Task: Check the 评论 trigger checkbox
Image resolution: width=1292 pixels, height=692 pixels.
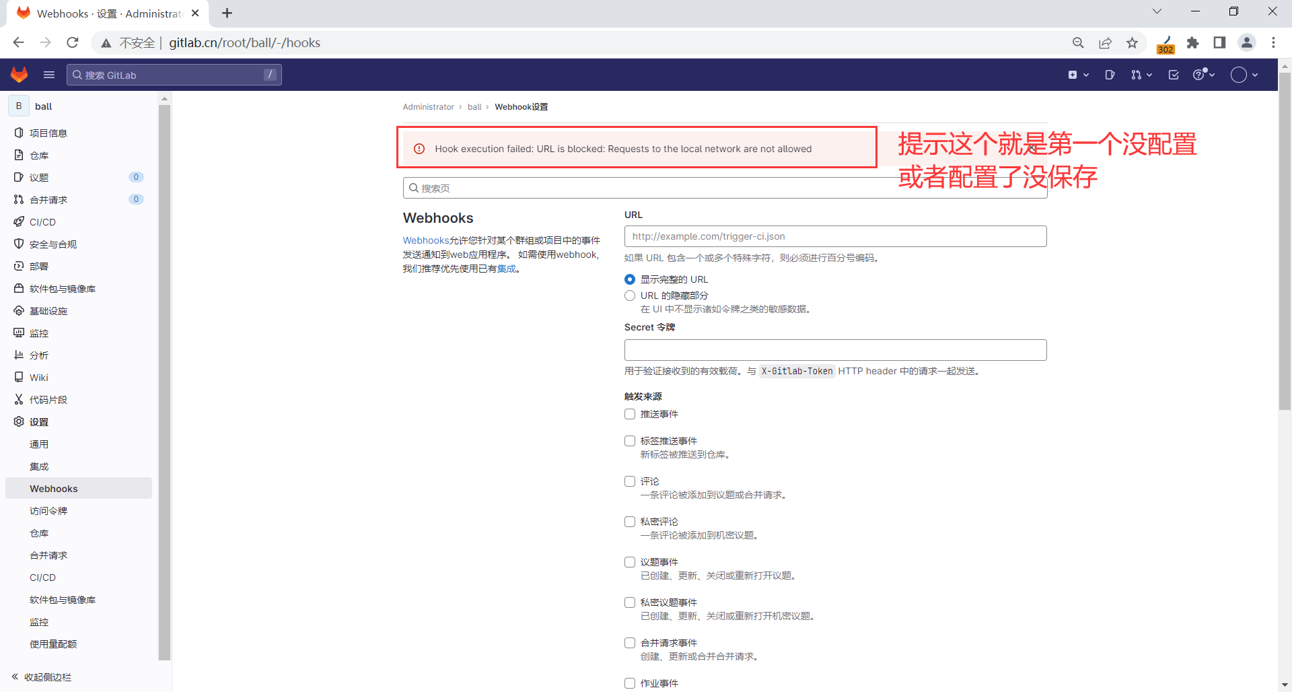Action: [630, 481]
